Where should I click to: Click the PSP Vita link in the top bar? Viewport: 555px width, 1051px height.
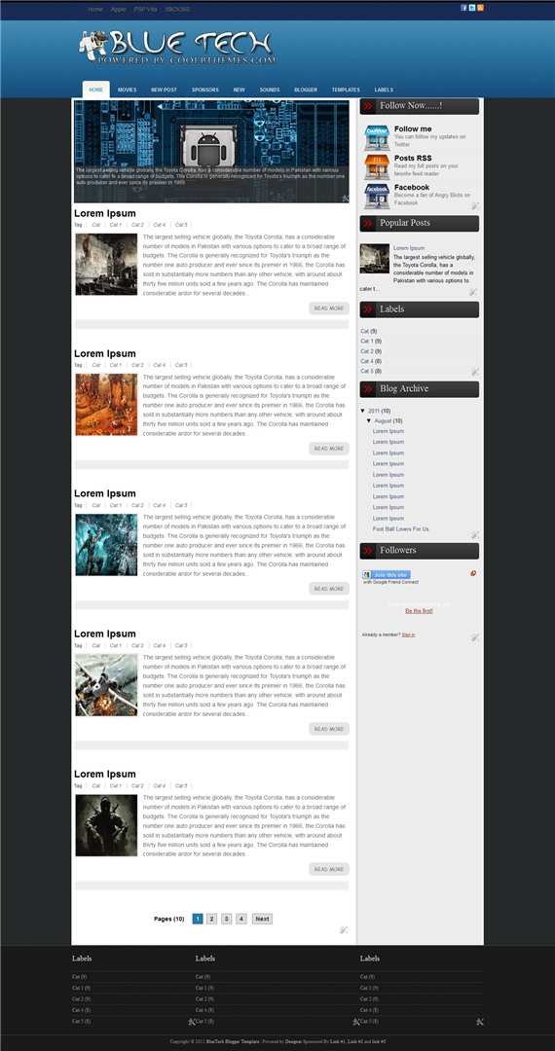(145, 10)
